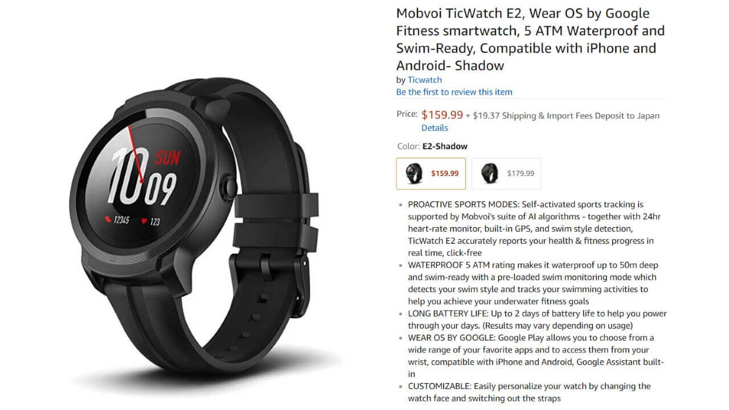Viewport: 729px width, 410px height.
Task: Click the red SUN day label on watch face
Action: (168, 156)
